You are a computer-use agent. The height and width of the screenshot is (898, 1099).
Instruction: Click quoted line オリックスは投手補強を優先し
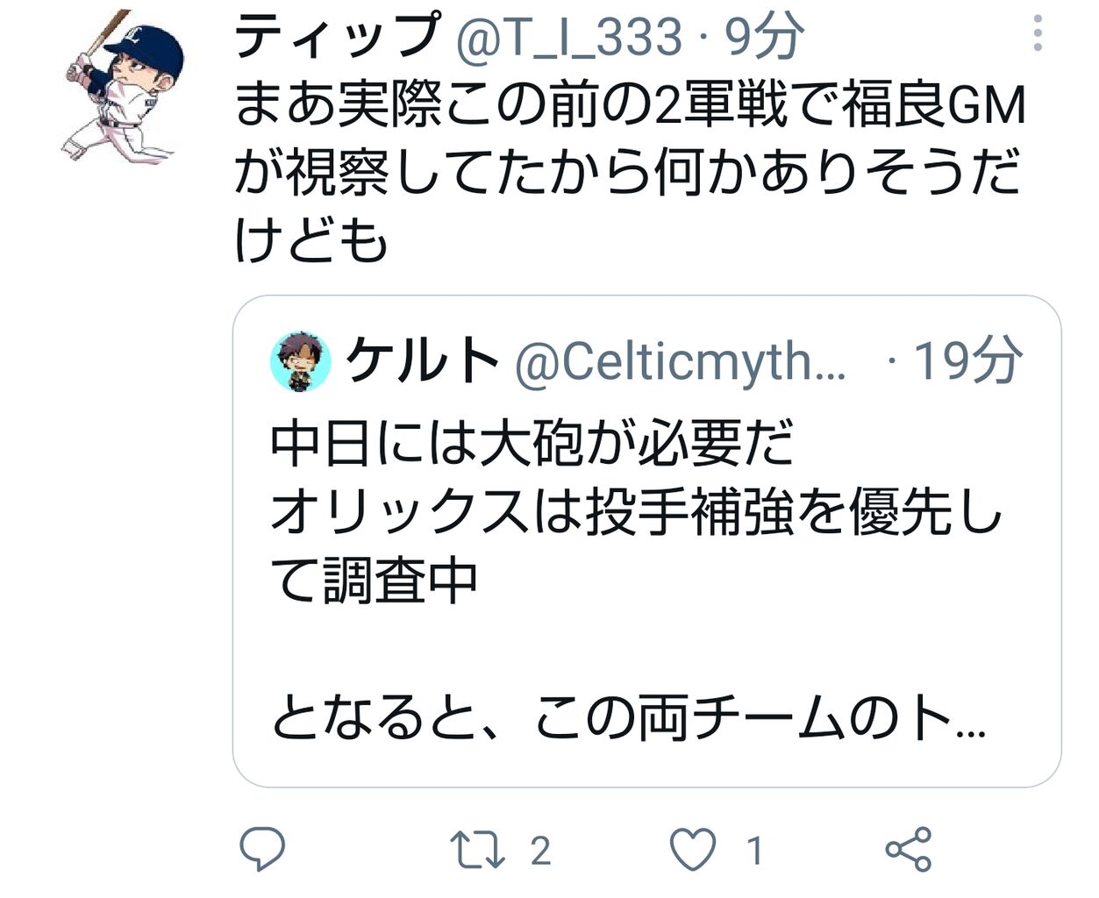click(636, 511)
